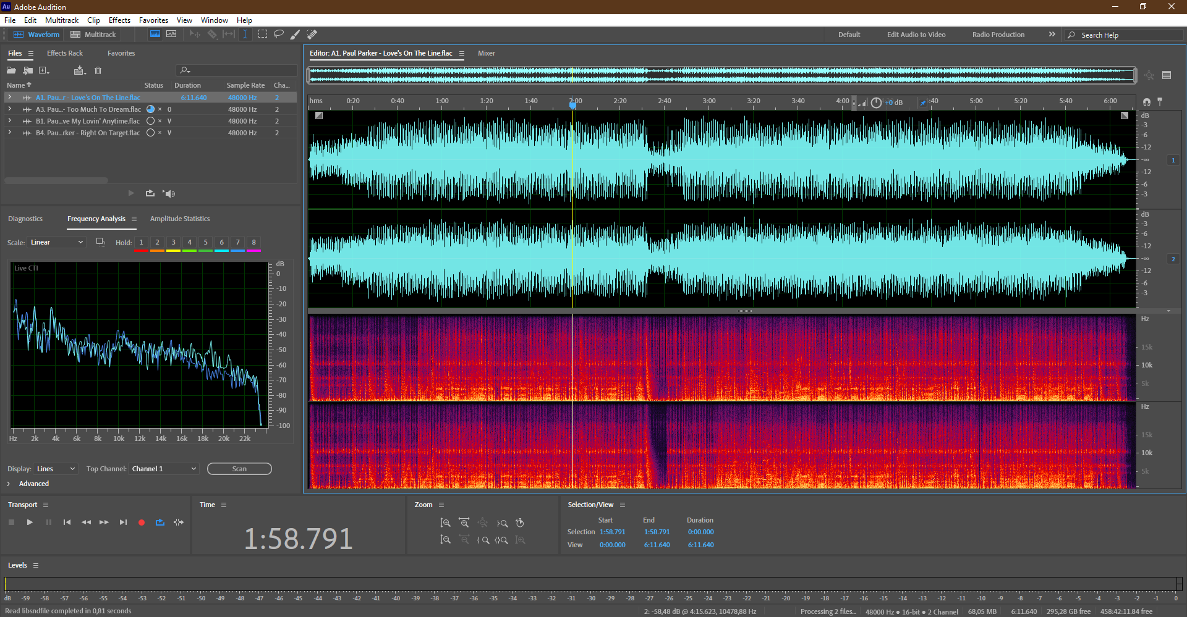Click the Adobe Audition logo in title bar
The width and height of the screenshot is (1187, 617).
[6, 7]
